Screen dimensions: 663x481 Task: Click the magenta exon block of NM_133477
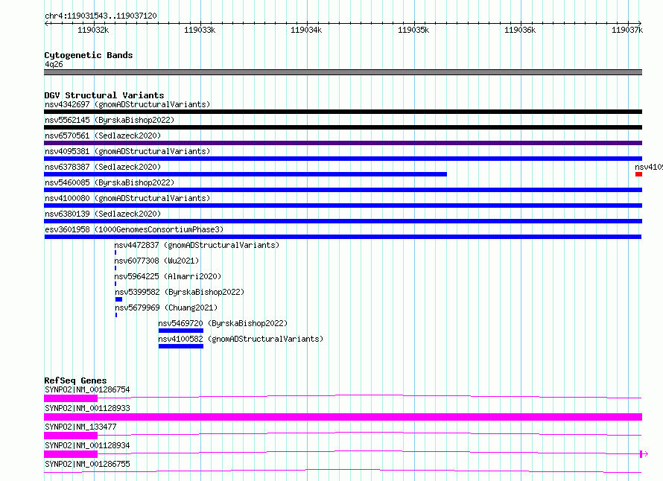click(71, 436)
